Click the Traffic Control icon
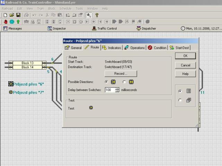This screenshot has width=222, height=166. coord(94,28)
